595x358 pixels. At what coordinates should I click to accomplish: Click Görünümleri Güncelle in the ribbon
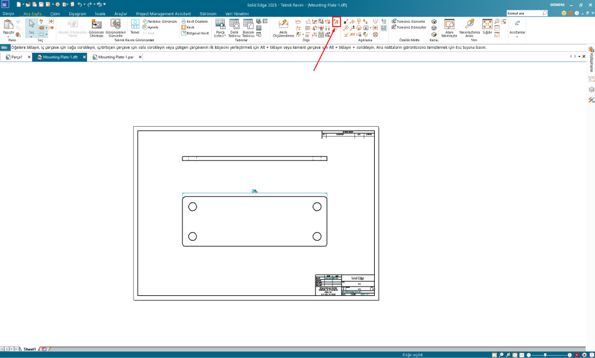coord(114,27)
